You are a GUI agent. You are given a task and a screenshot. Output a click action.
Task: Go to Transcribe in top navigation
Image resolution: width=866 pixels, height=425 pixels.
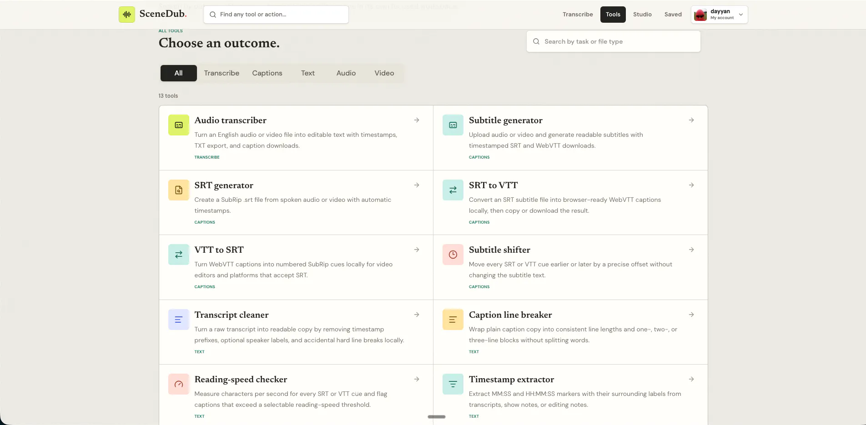click(x=578, y=15)
